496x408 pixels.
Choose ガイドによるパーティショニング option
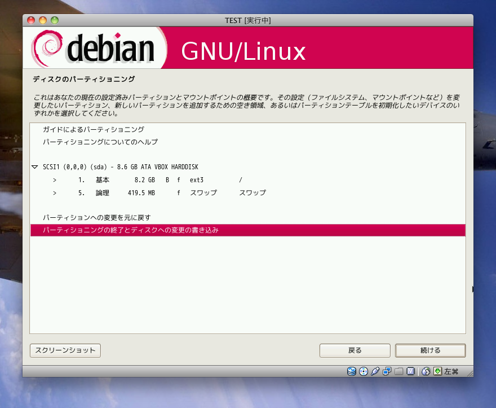pos(247,129)
